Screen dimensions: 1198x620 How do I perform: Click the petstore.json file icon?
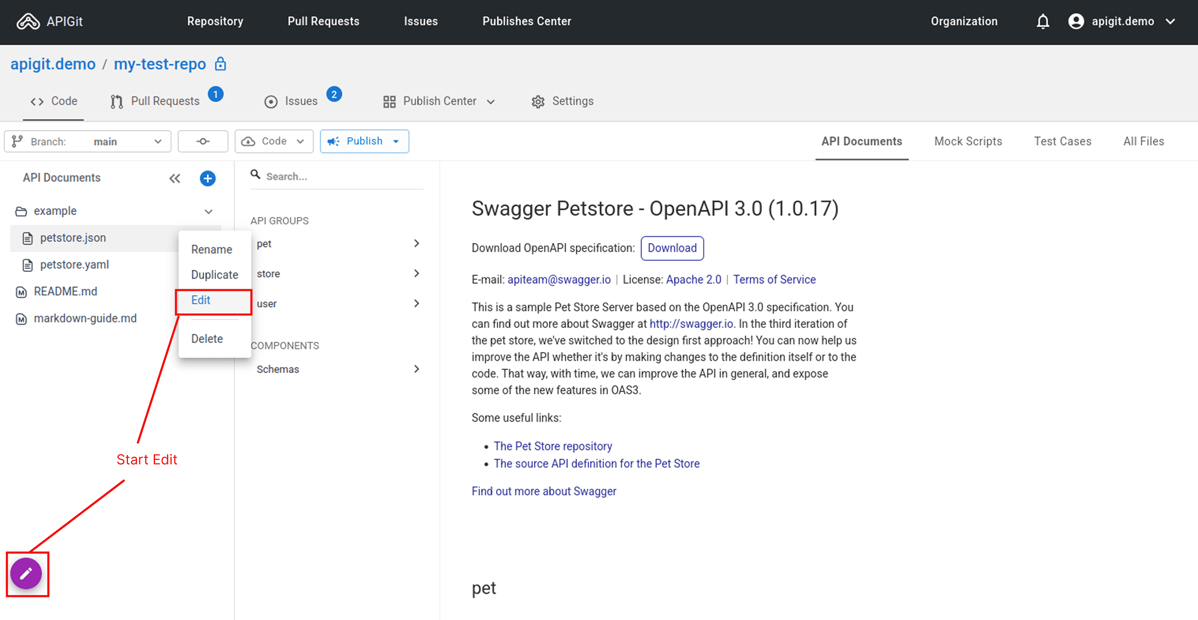[27, 239]
